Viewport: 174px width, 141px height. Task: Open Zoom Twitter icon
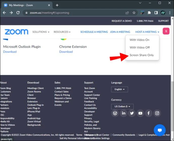(x=132, y=113)
